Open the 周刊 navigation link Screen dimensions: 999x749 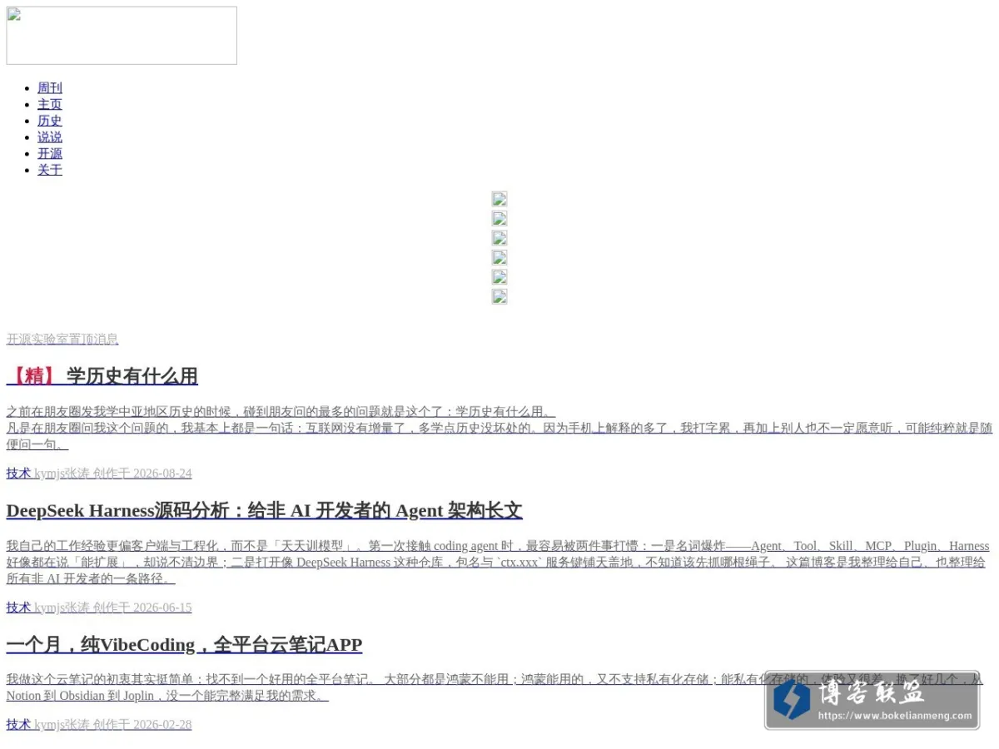pos(50,88)
